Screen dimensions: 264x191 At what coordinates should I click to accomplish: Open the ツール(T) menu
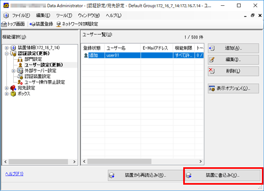(x=64, y=15)
